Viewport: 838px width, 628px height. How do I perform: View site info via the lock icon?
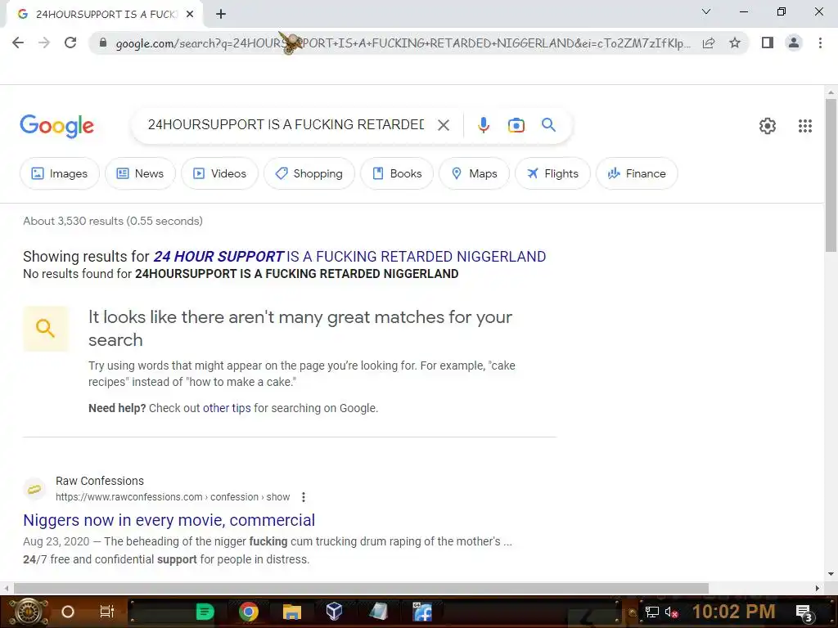pos(103,43)
